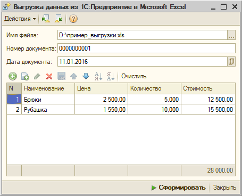Viewport: 242px width, 196px height.
Task: Click the Стоимость column header
Action: (208, 88)
